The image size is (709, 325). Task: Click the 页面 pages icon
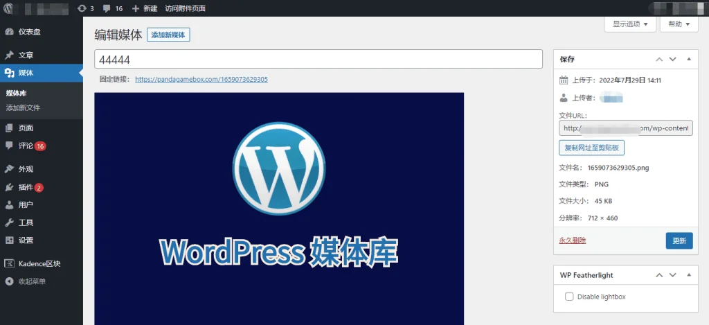click(9, 128)
